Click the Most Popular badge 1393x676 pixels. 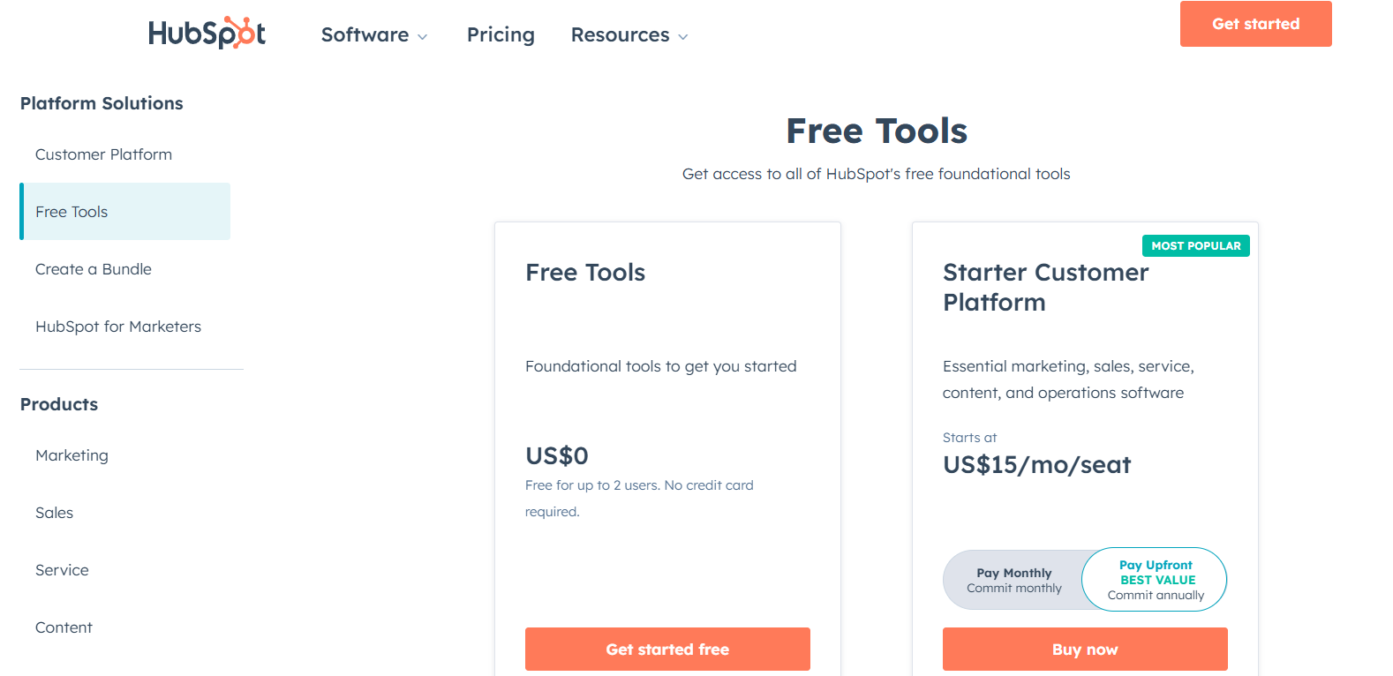coord(1195,245)
